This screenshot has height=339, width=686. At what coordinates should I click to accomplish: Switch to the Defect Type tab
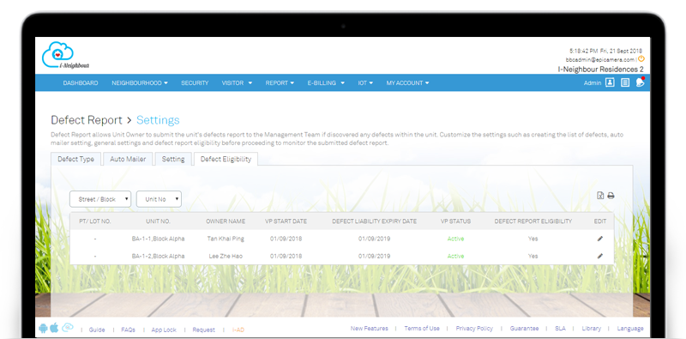point(75,159)
